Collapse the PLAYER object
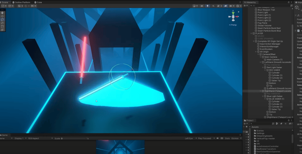This screenshot has height=154, width=302. coord(252,33)
